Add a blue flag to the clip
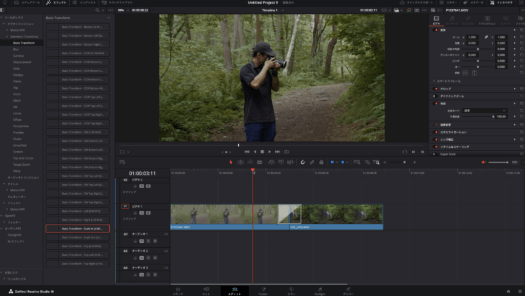This screenshot has width=525, height=296. click(332, 163)
